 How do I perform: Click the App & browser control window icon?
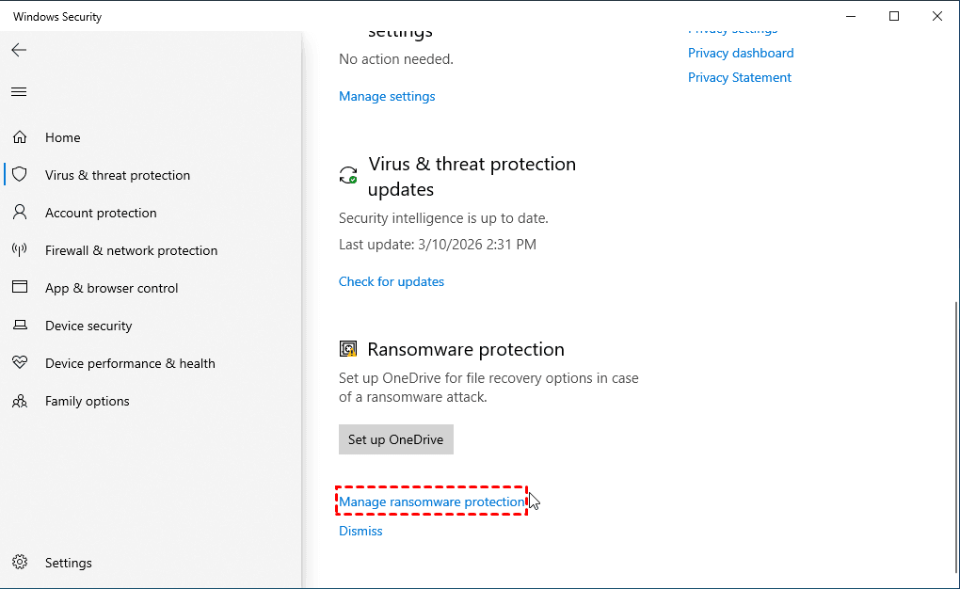click(x=20, y=288)
